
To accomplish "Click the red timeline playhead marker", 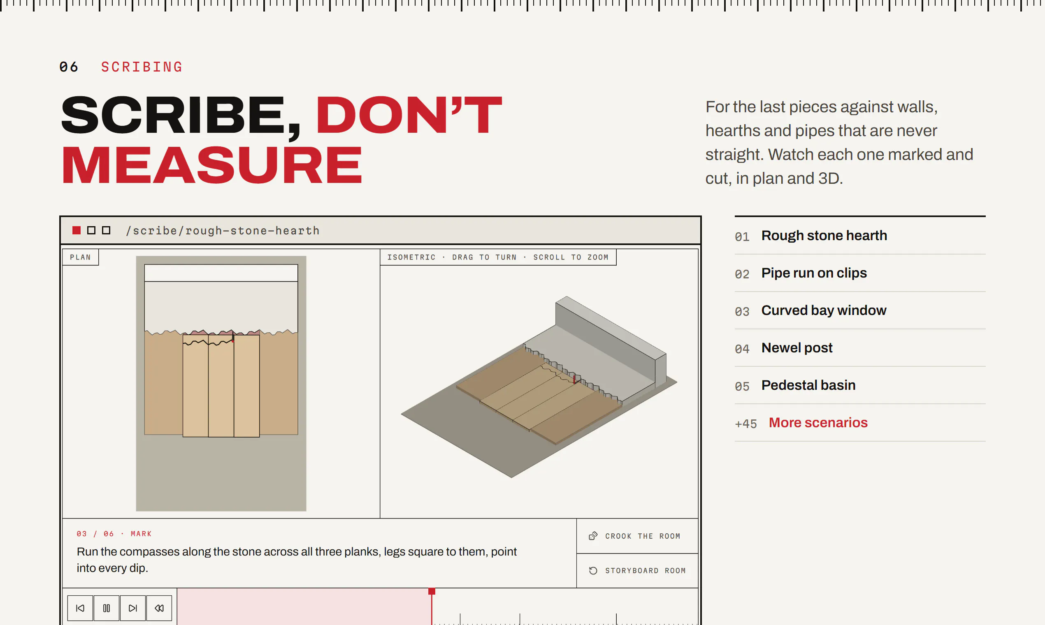I will point(432,591).
